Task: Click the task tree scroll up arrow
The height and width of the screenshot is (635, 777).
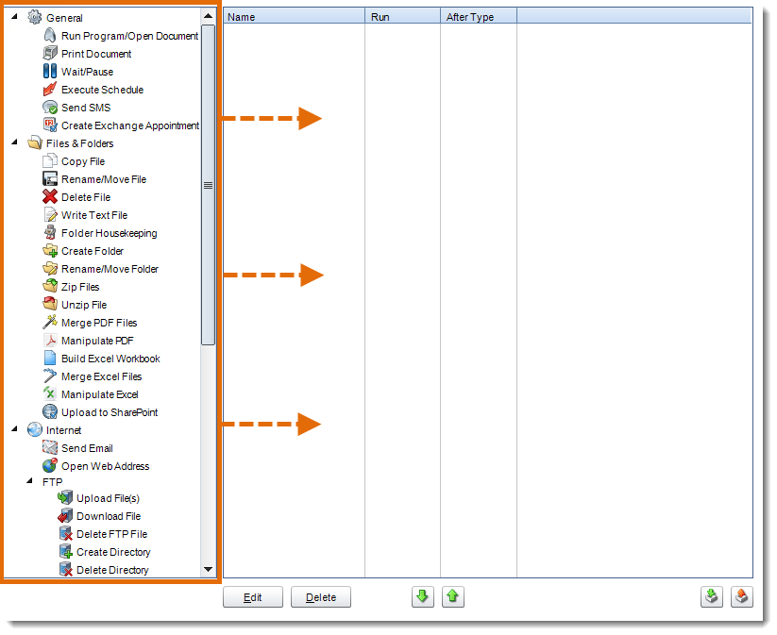Action: (x=208, y=16)
